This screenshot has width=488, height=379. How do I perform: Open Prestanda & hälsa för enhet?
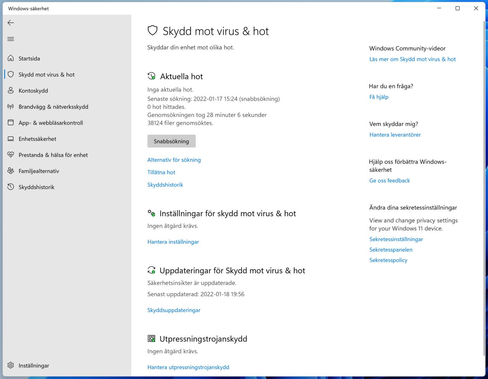click(67, 155)
